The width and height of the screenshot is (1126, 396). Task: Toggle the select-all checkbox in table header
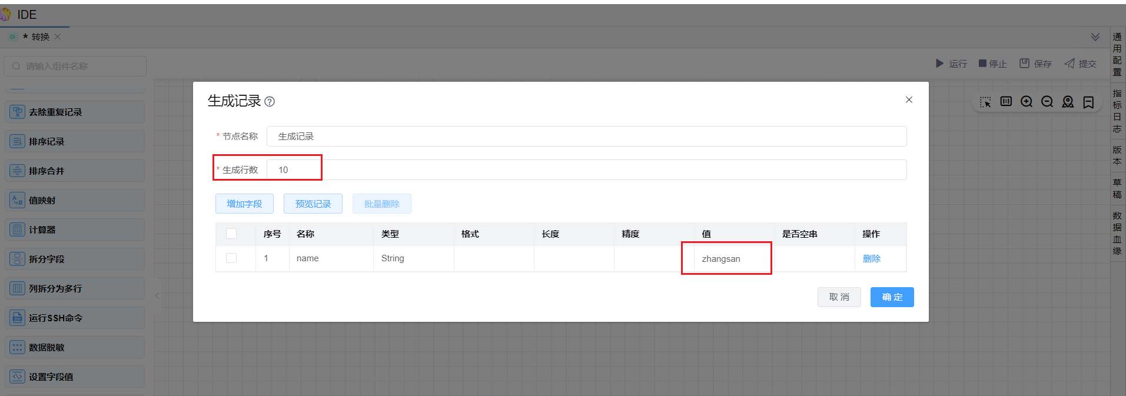[231, 234]
